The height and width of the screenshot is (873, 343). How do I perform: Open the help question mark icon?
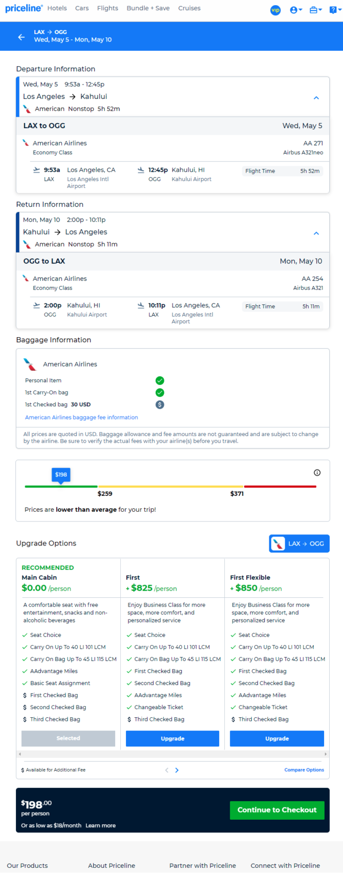coord(334,10)
